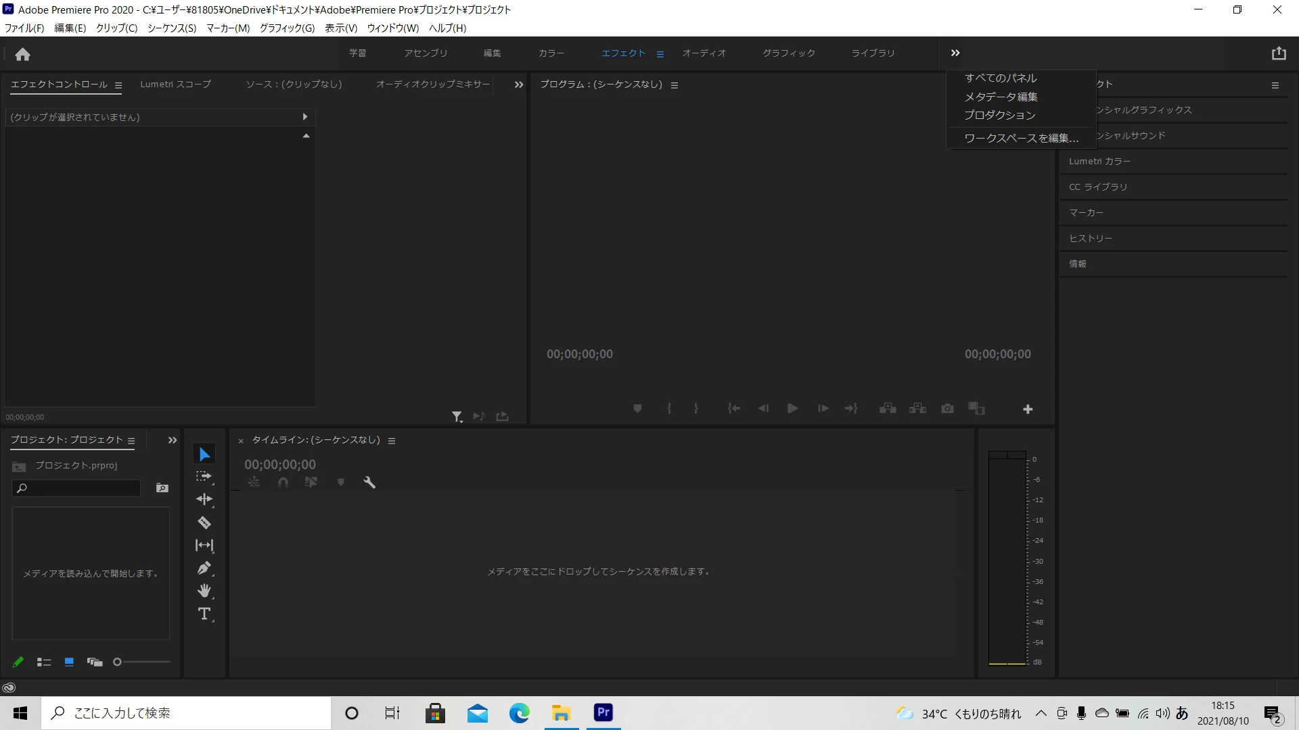Select the Razor tool
Image resolution: width=1299 pixels, height=730 pixels.
(204, 522)
